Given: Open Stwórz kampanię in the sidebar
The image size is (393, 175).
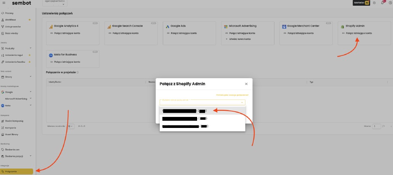Looking at the screenshot, I should [x=14, y=121].
